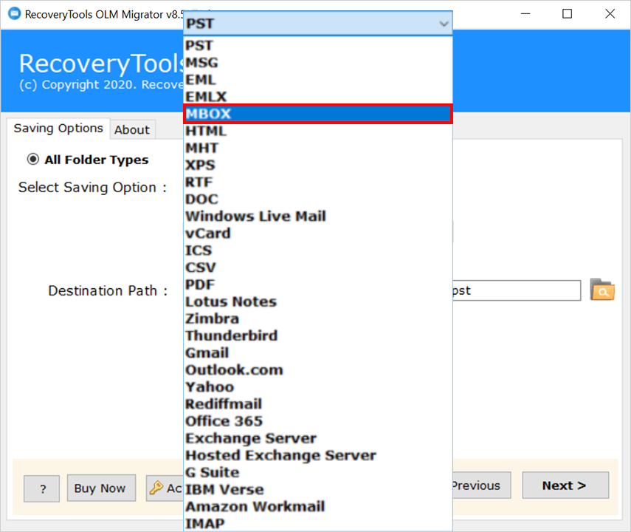This screenshot has height=532, width=631.
Task: Pick MHT saving format
Action: pos(318,148)
